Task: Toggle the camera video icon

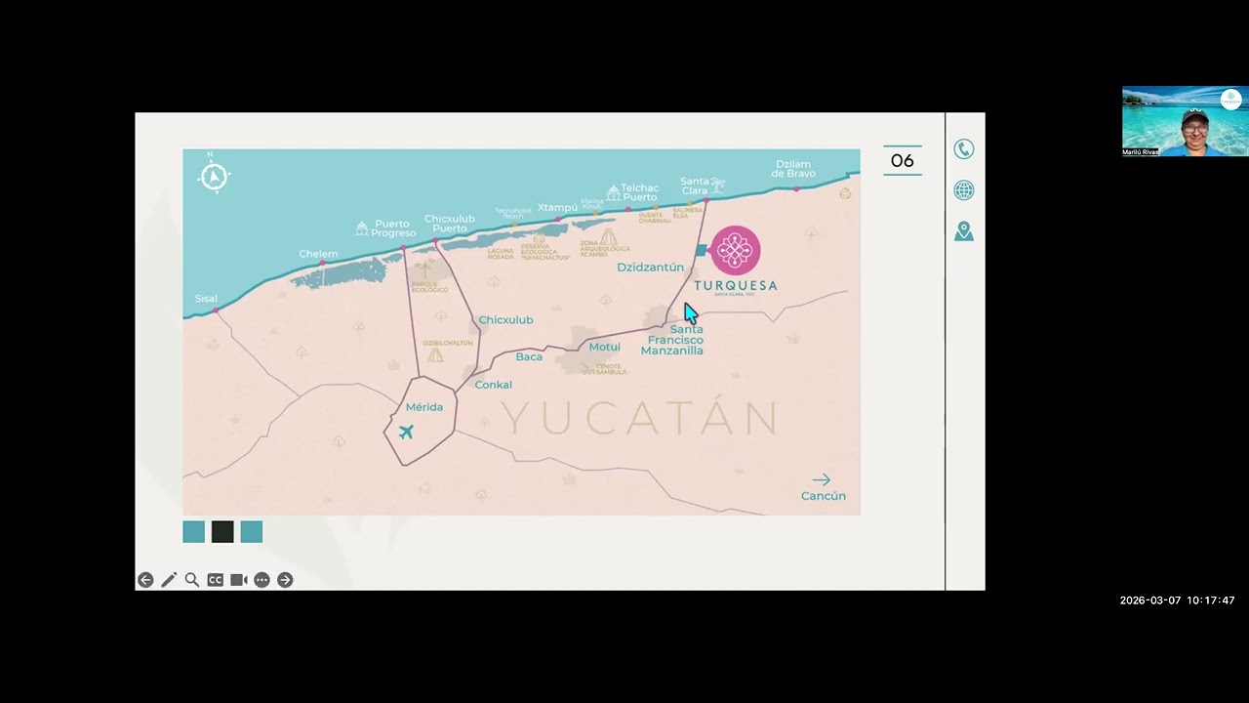Action: pos(239,580)
